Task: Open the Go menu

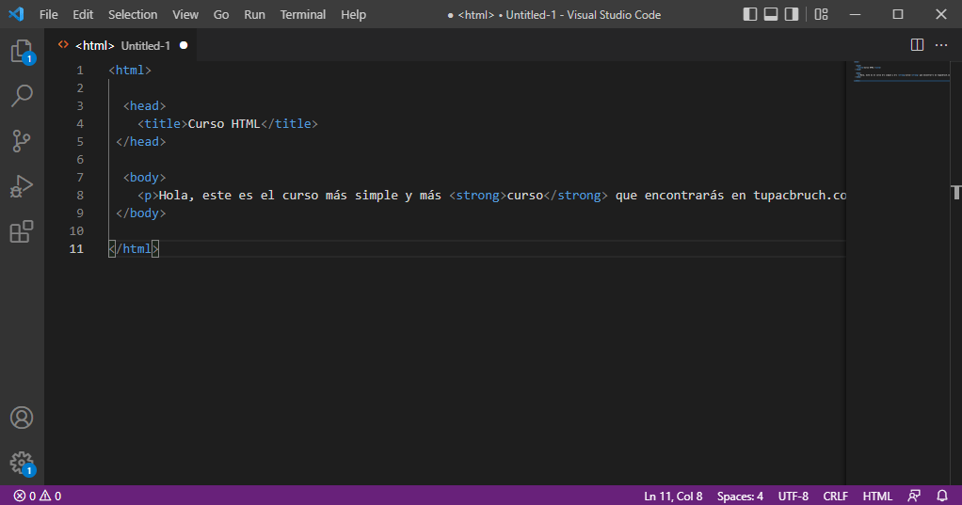Action: (x=221, y=15)
